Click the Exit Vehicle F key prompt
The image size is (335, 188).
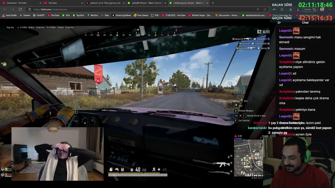(x=242, y=121)
